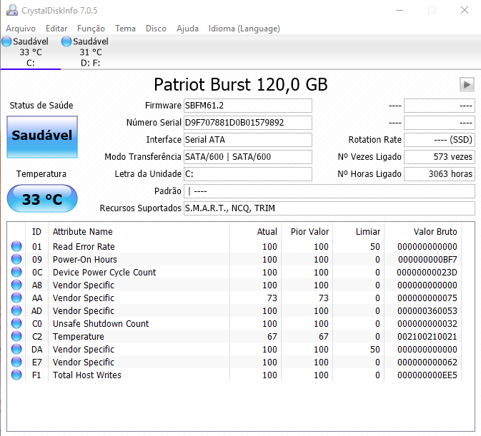Open the Arquivo menu
The height and width of the screenshot is (436, 481).
21,29
